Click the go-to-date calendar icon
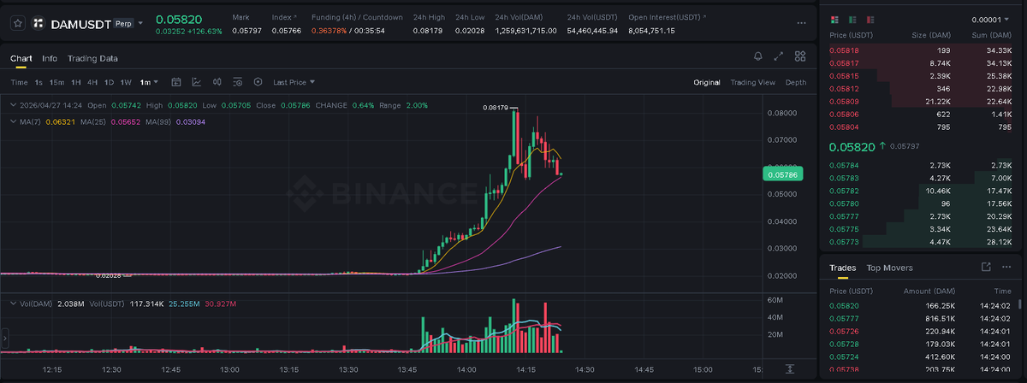Screen dimensions: 1027x383 pyautogui.click(x=176, y=82)
